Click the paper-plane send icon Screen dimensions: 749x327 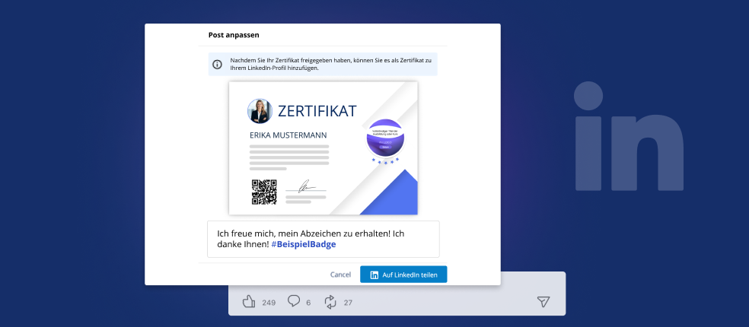click(x=543, y=301)
